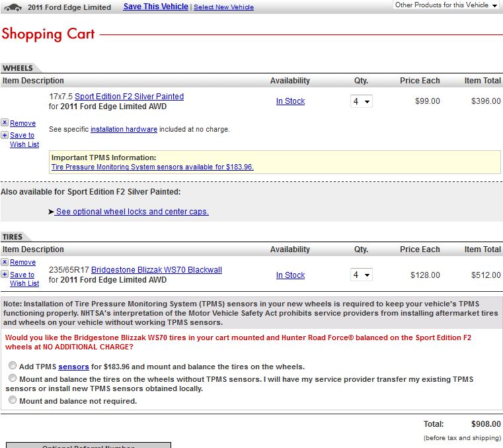Screen dimensions: 503x448
Task: Click the 17x7.5 wheel size text
Action: [x=61, y=97]
